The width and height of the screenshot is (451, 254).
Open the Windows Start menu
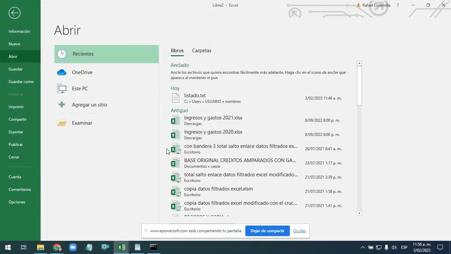[x=8, y=247]
